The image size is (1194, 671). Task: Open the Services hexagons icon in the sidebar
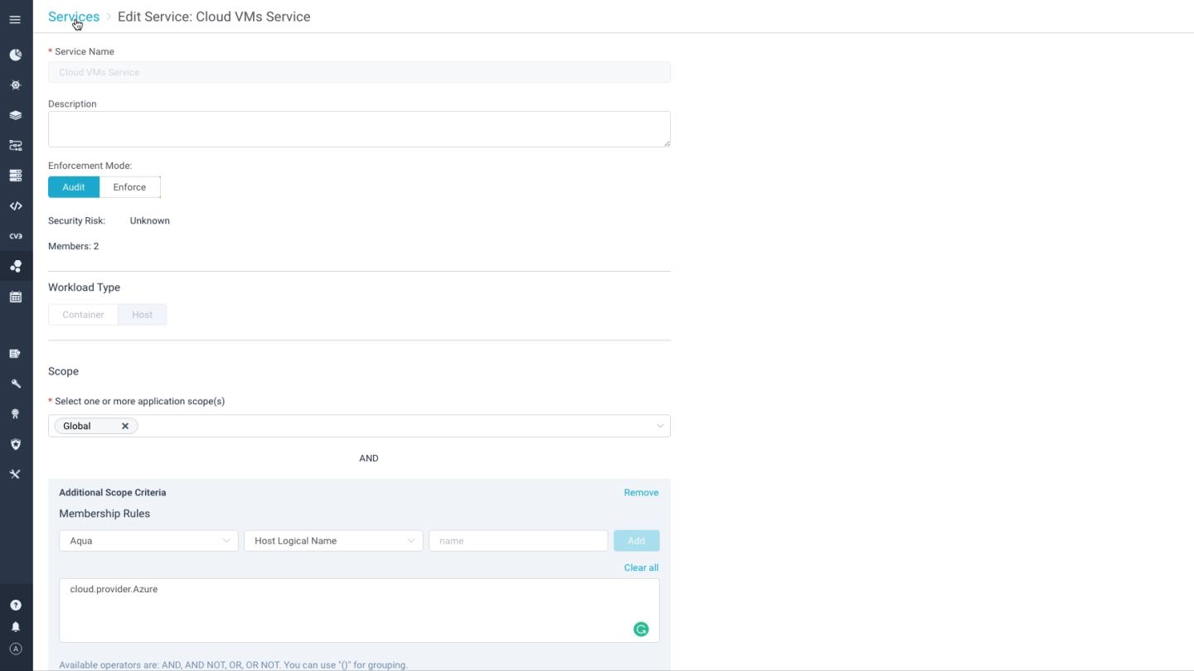pos(15,266)
